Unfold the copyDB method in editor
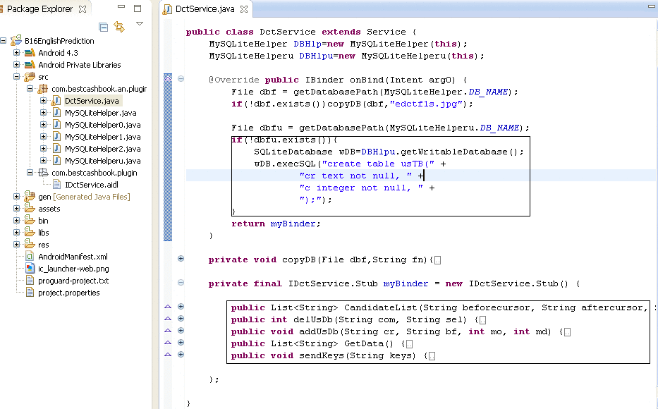 click(181, 258)
